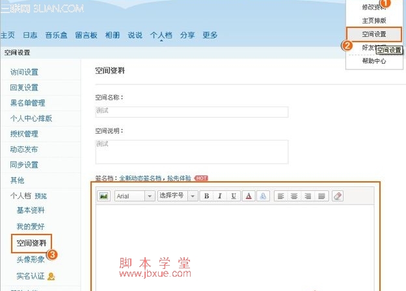
Task: Justify text in editor
Action: pyautogui.click(x=321, y=196)
